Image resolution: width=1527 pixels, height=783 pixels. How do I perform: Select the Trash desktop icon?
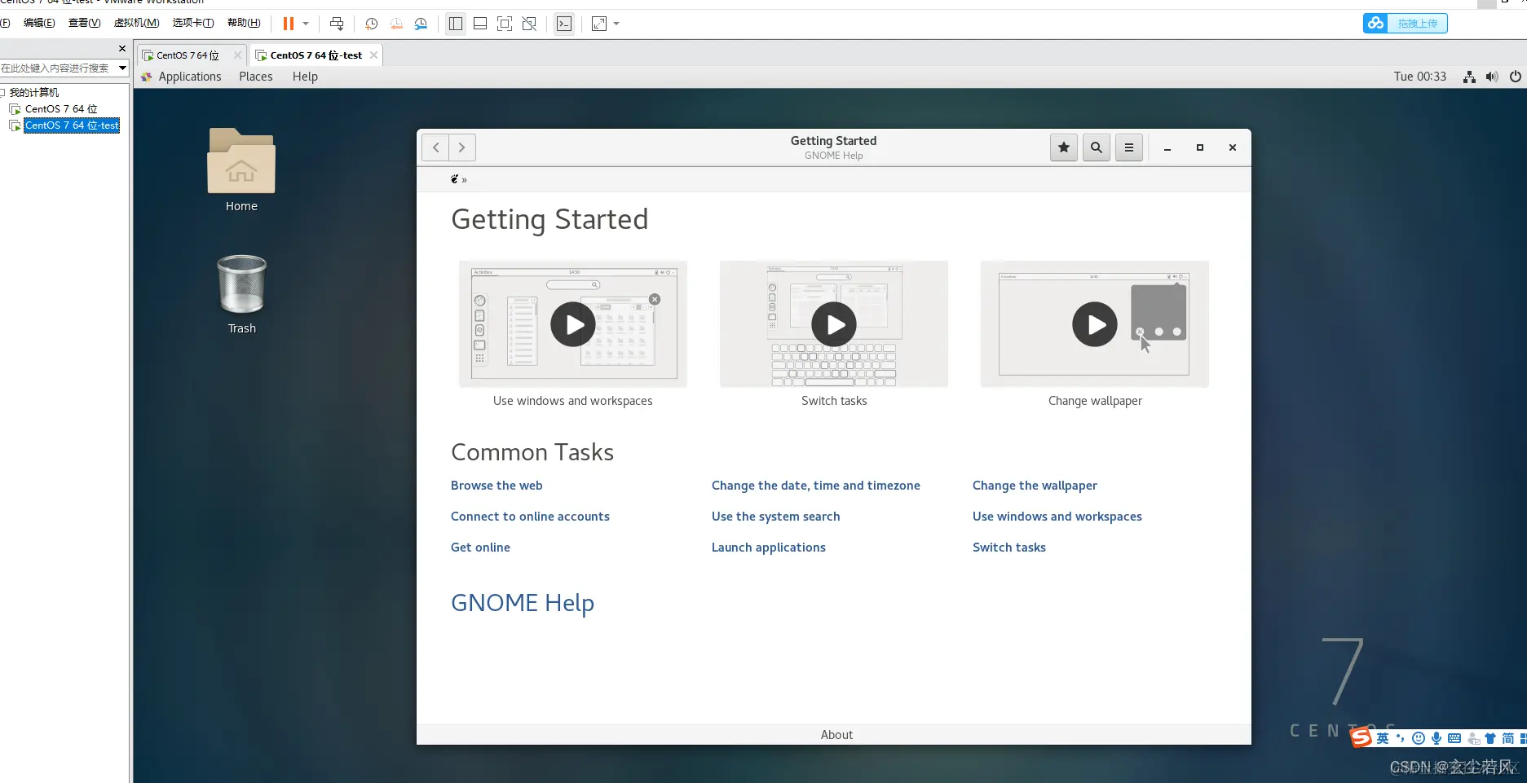pos(242,294)
